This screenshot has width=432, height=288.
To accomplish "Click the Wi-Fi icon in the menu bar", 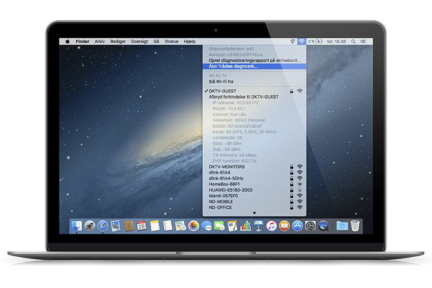I will click(301, 41).
